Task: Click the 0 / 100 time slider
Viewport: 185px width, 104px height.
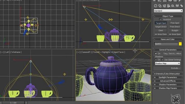Action: click(x=13, y=103)
